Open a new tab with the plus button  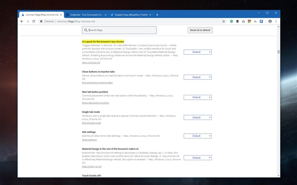157,15
